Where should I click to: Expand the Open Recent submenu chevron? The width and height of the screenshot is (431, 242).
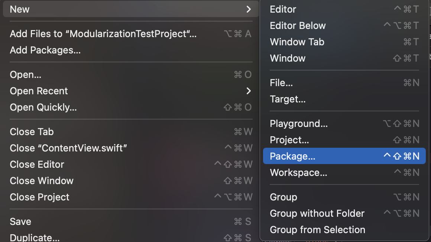pyautogui.click(x=249, y=91)
